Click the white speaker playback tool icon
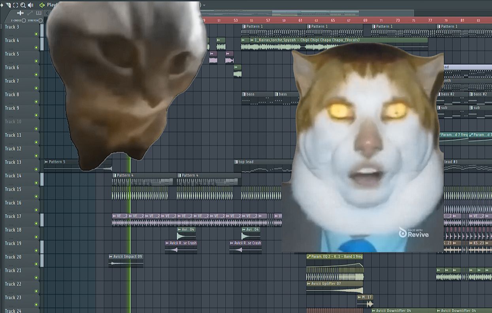Image resolution: width=492 pixels, height=313 pixels. click(x=30, y=5)
